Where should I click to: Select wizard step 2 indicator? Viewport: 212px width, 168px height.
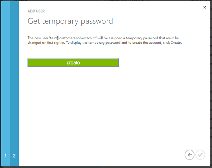pos(14,156)
